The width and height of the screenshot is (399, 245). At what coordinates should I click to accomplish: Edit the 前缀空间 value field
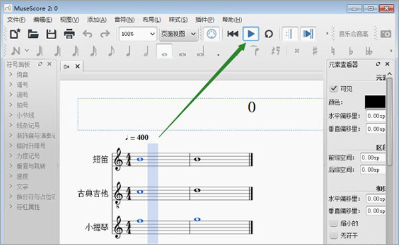[373, 157]
